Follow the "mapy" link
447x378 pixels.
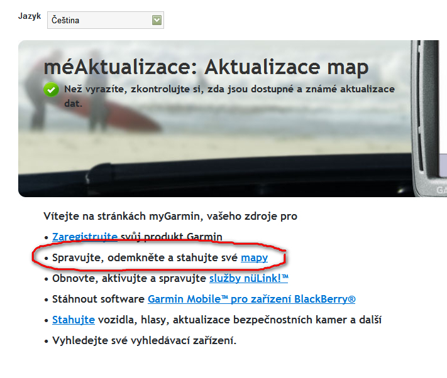[254, 257]
